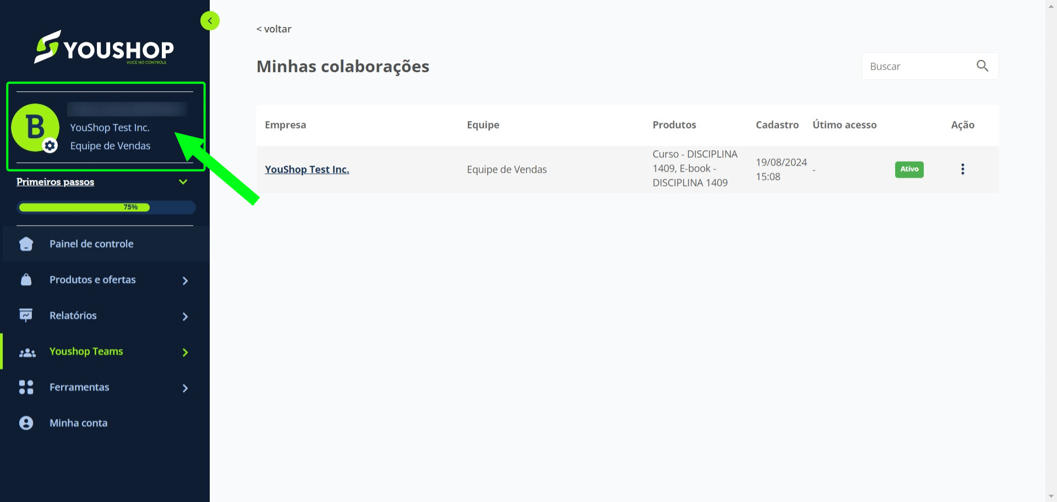The height and width of the screenshot is (502, 1057).
Task: Click the Minhas colaborações page heading
Action: point(342,67)
